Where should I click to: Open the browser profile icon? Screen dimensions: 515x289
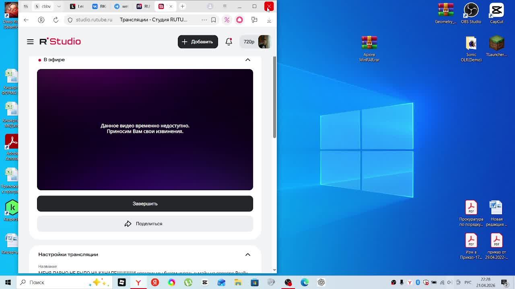point(210,6)
